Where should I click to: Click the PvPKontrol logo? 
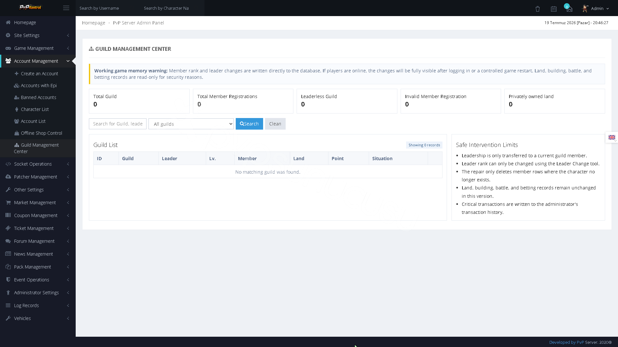tap(31, 7)
